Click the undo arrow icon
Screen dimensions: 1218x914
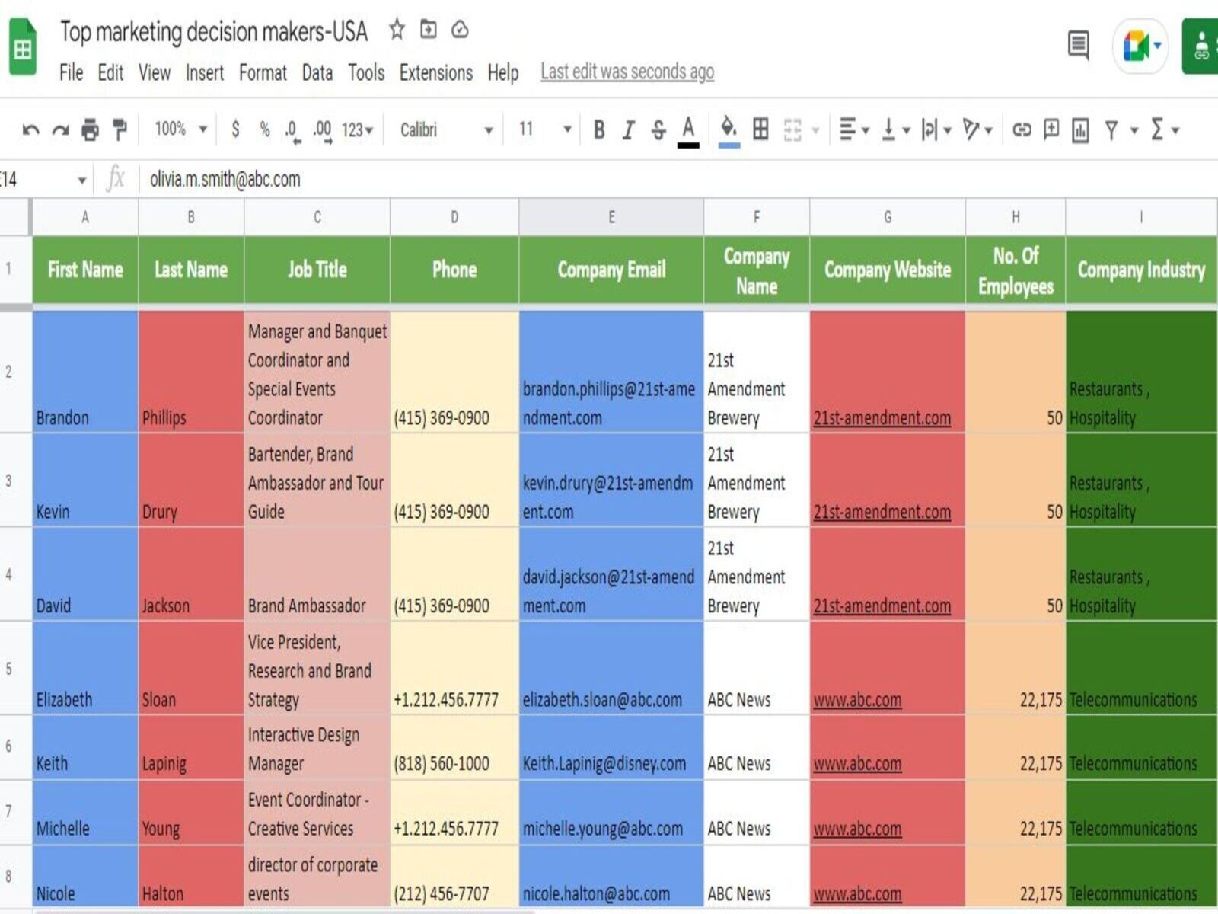[x=30, y=130]
